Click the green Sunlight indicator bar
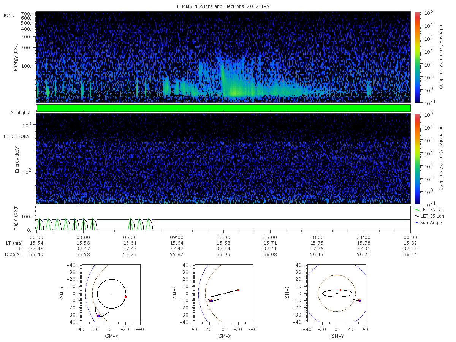Image resolution: width=456 pixels, height=342 pixels. point(223,108)
